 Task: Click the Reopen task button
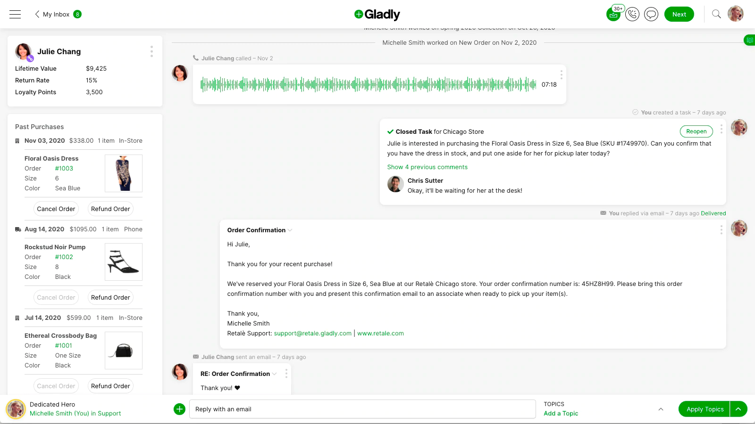[x=696, y=131]
